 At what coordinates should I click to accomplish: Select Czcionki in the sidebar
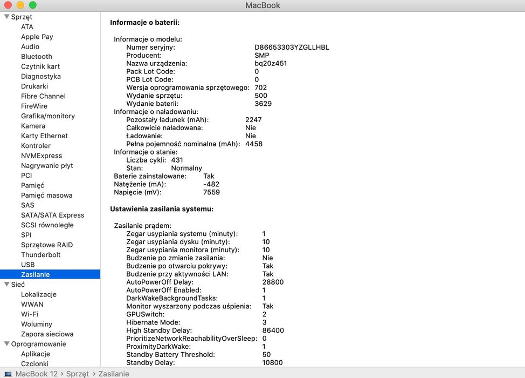coord(35,363)
